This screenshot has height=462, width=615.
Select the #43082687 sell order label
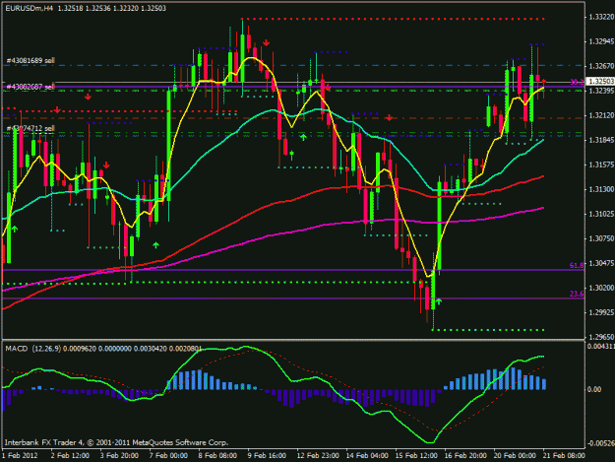[31, 87]
